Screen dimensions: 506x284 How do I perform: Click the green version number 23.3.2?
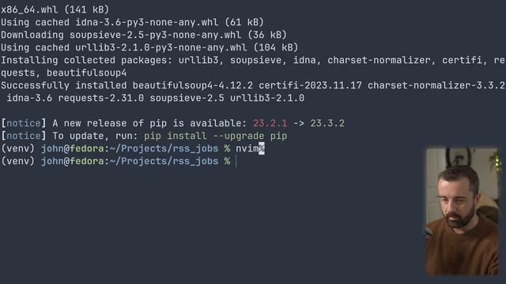[x=327, y=123]
